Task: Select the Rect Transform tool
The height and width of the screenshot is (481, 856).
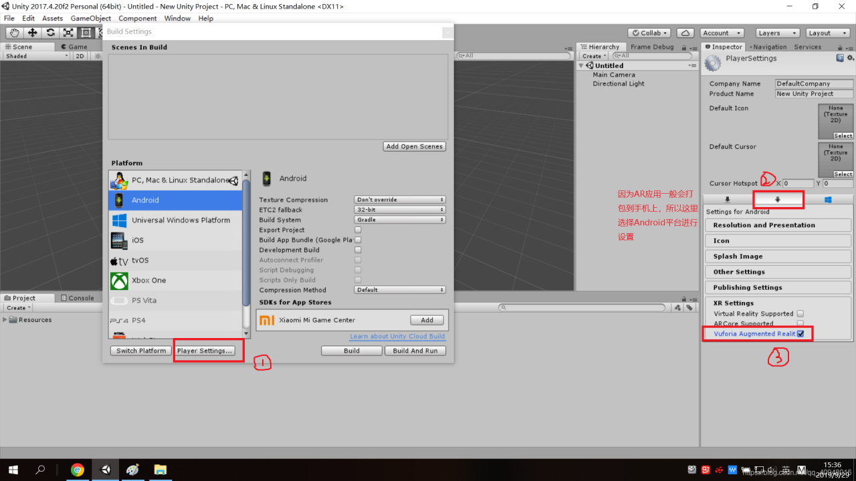Action: (86, 32)
